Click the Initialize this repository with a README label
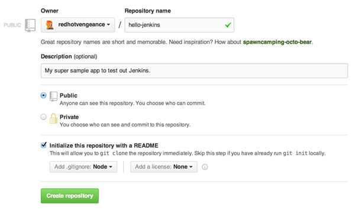Screen dimensions: 355x213 tap(104, 146)
